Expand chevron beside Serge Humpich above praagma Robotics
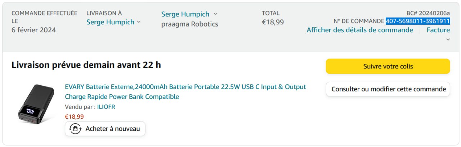This screenshot has height=147, width=461. pyautogui.click(x=215, y=14)
